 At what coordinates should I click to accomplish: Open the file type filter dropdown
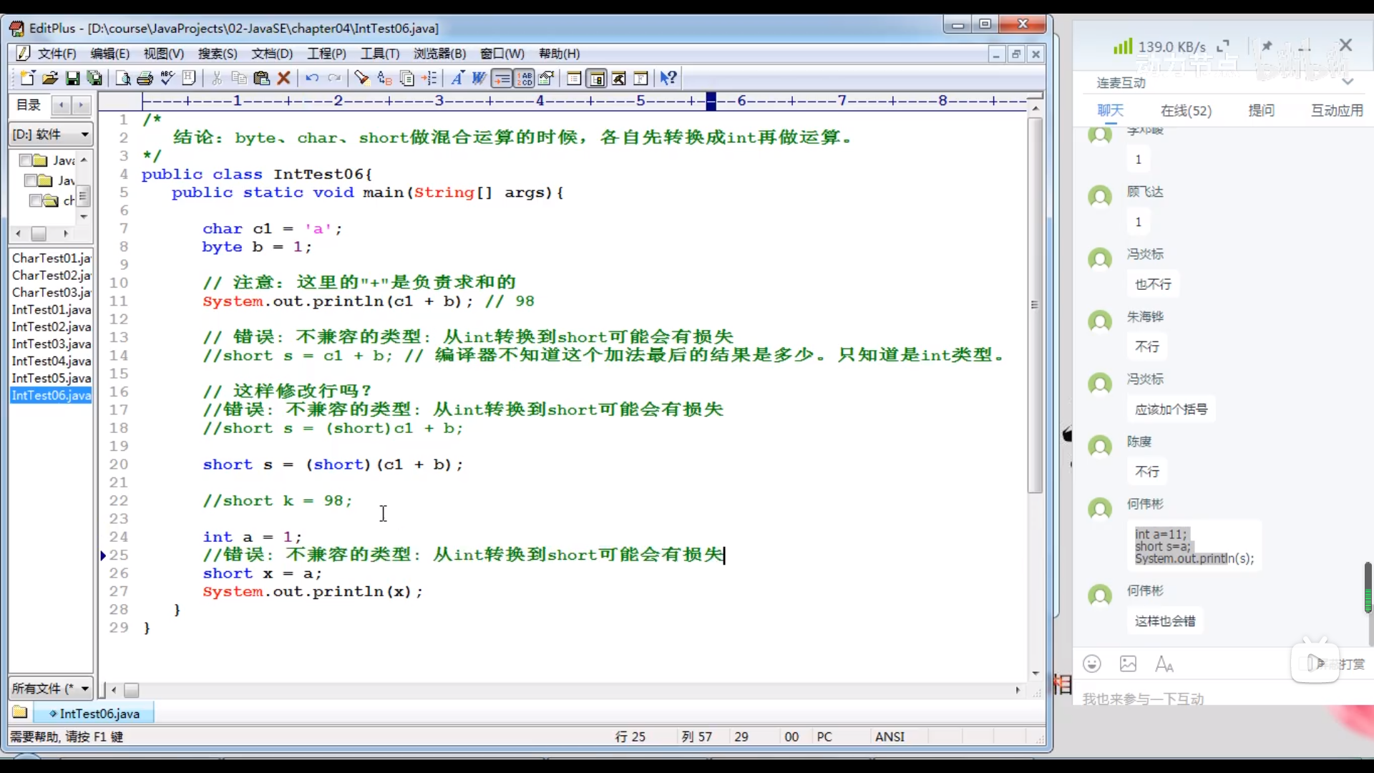point(84,689)
